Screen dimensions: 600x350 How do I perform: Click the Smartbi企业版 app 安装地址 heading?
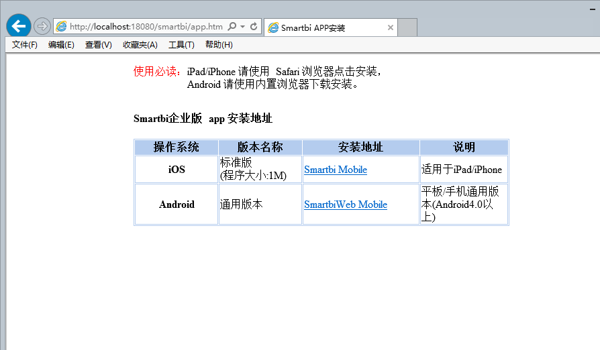tap(203, 119)
